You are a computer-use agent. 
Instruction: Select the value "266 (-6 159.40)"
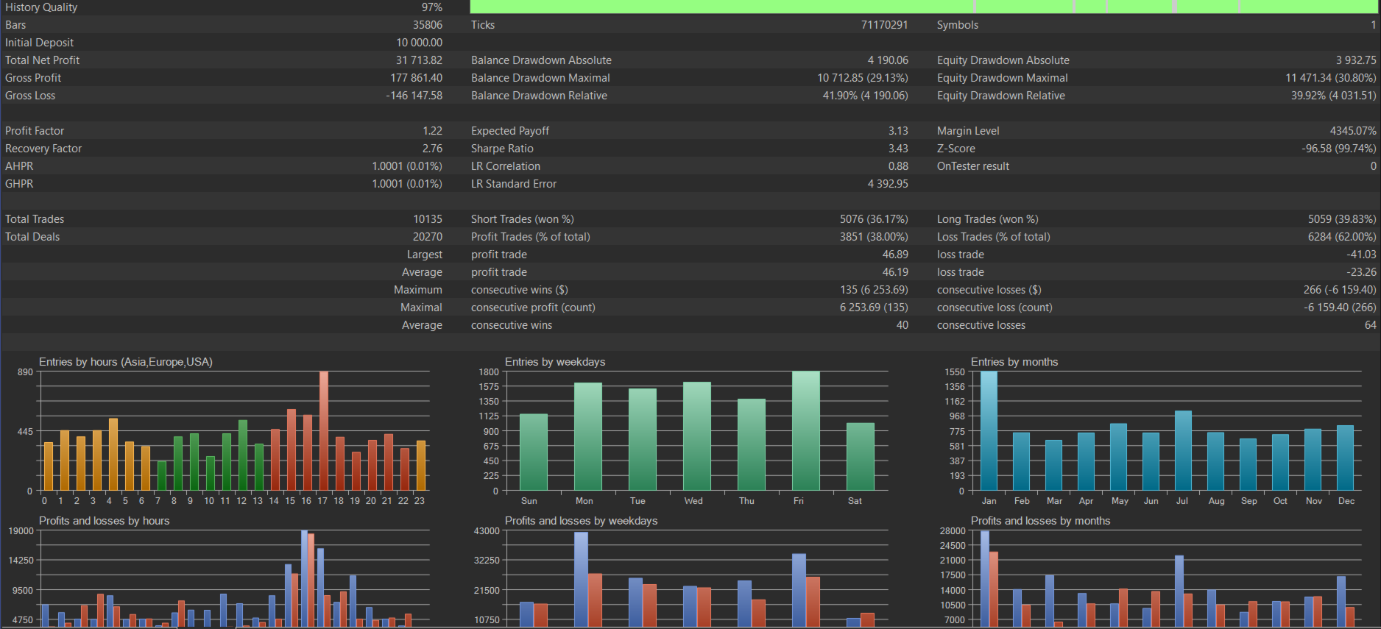(x=1340, y=290)
